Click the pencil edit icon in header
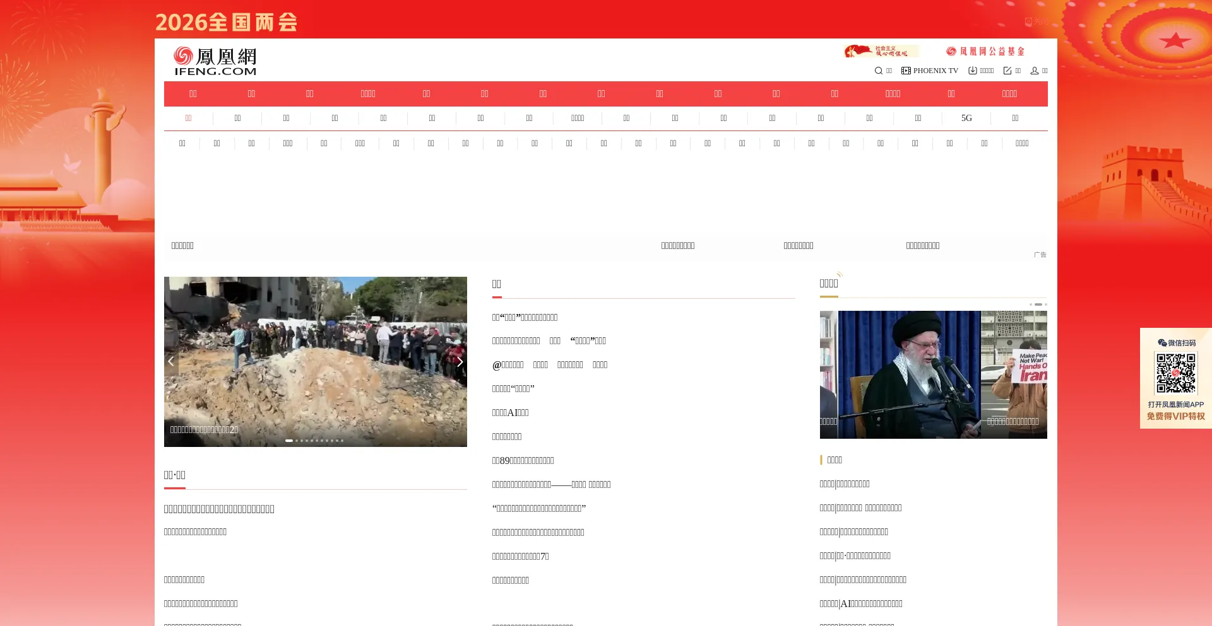 [1007, 71]
